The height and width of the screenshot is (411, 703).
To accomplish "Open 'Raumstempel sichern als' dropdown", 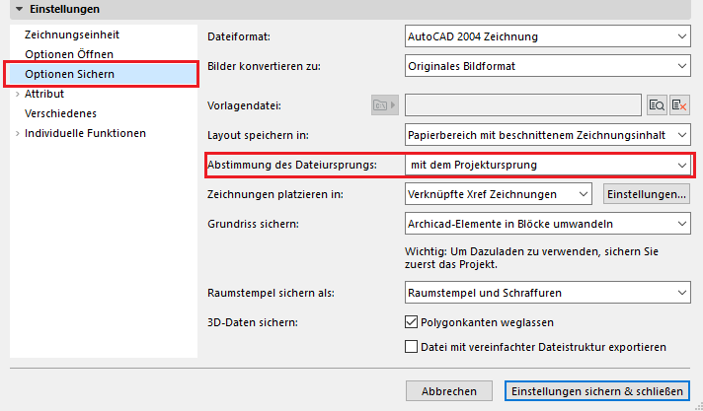I will (x=547, y=293).
